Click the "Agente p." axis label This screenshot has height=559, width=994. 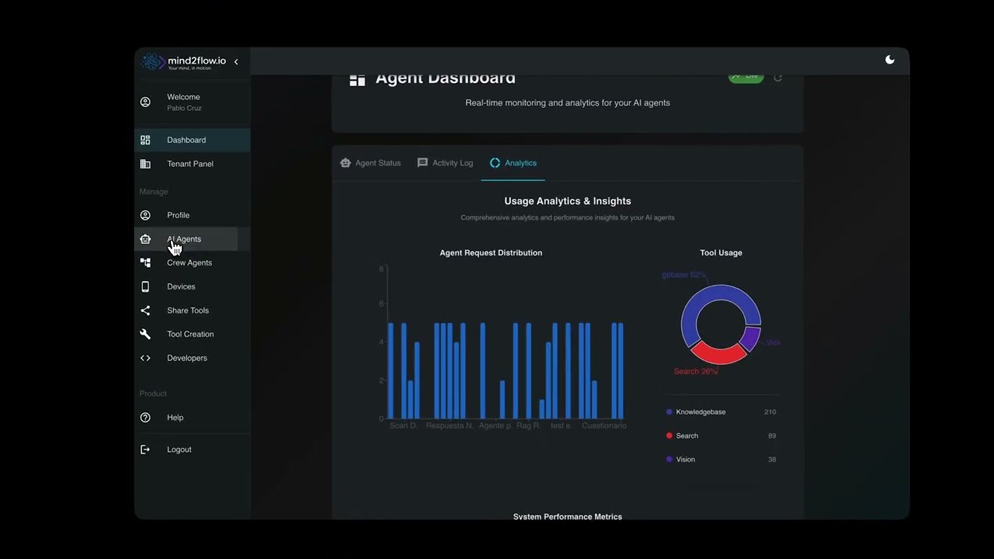pos(495,425)
